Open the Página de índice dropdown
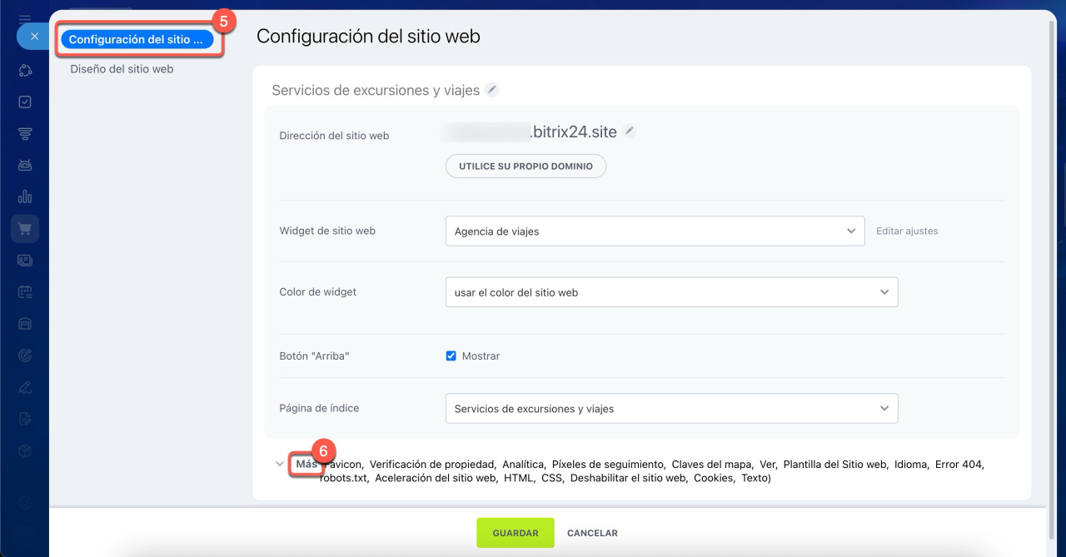 [671, 409]
